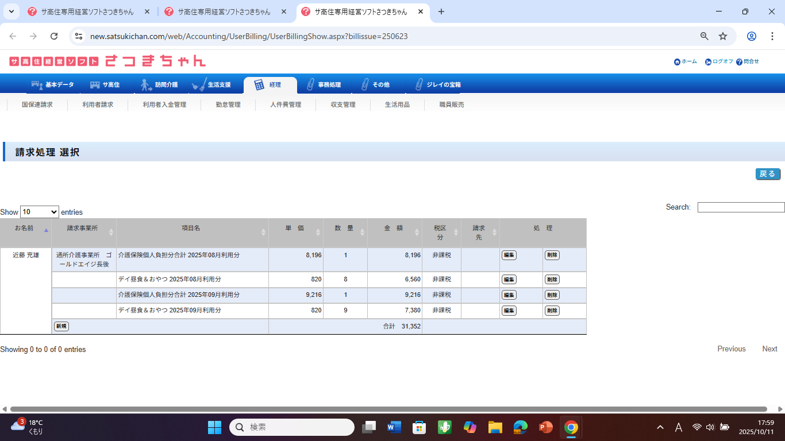Bookmark this page with the star icon
The image size is (785, 441).
pos(723,36)
